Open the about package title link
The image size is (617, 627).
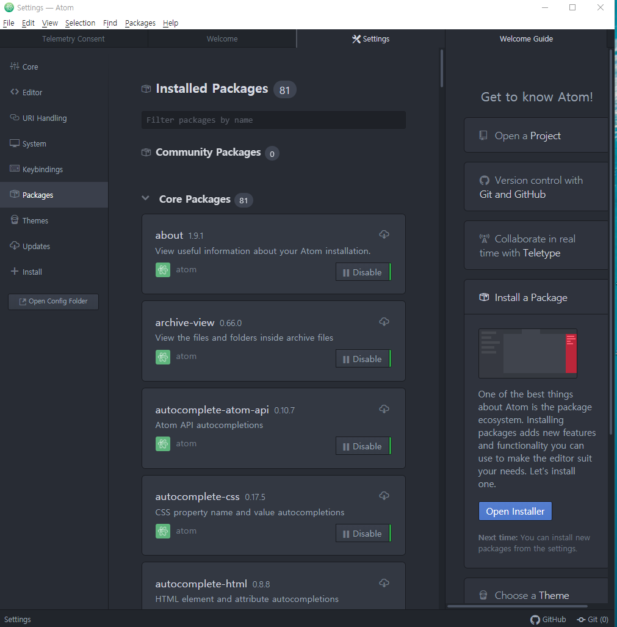(169, 235)
